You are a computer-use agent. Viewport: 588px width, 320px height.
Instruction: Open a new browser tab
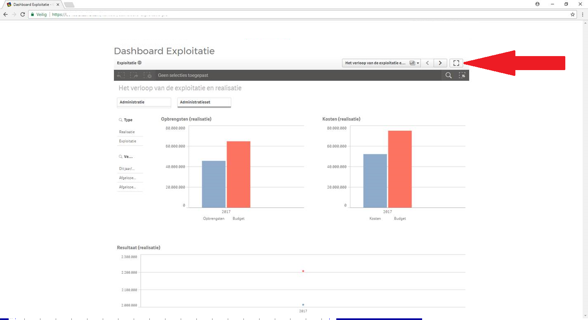coord(69,5)
